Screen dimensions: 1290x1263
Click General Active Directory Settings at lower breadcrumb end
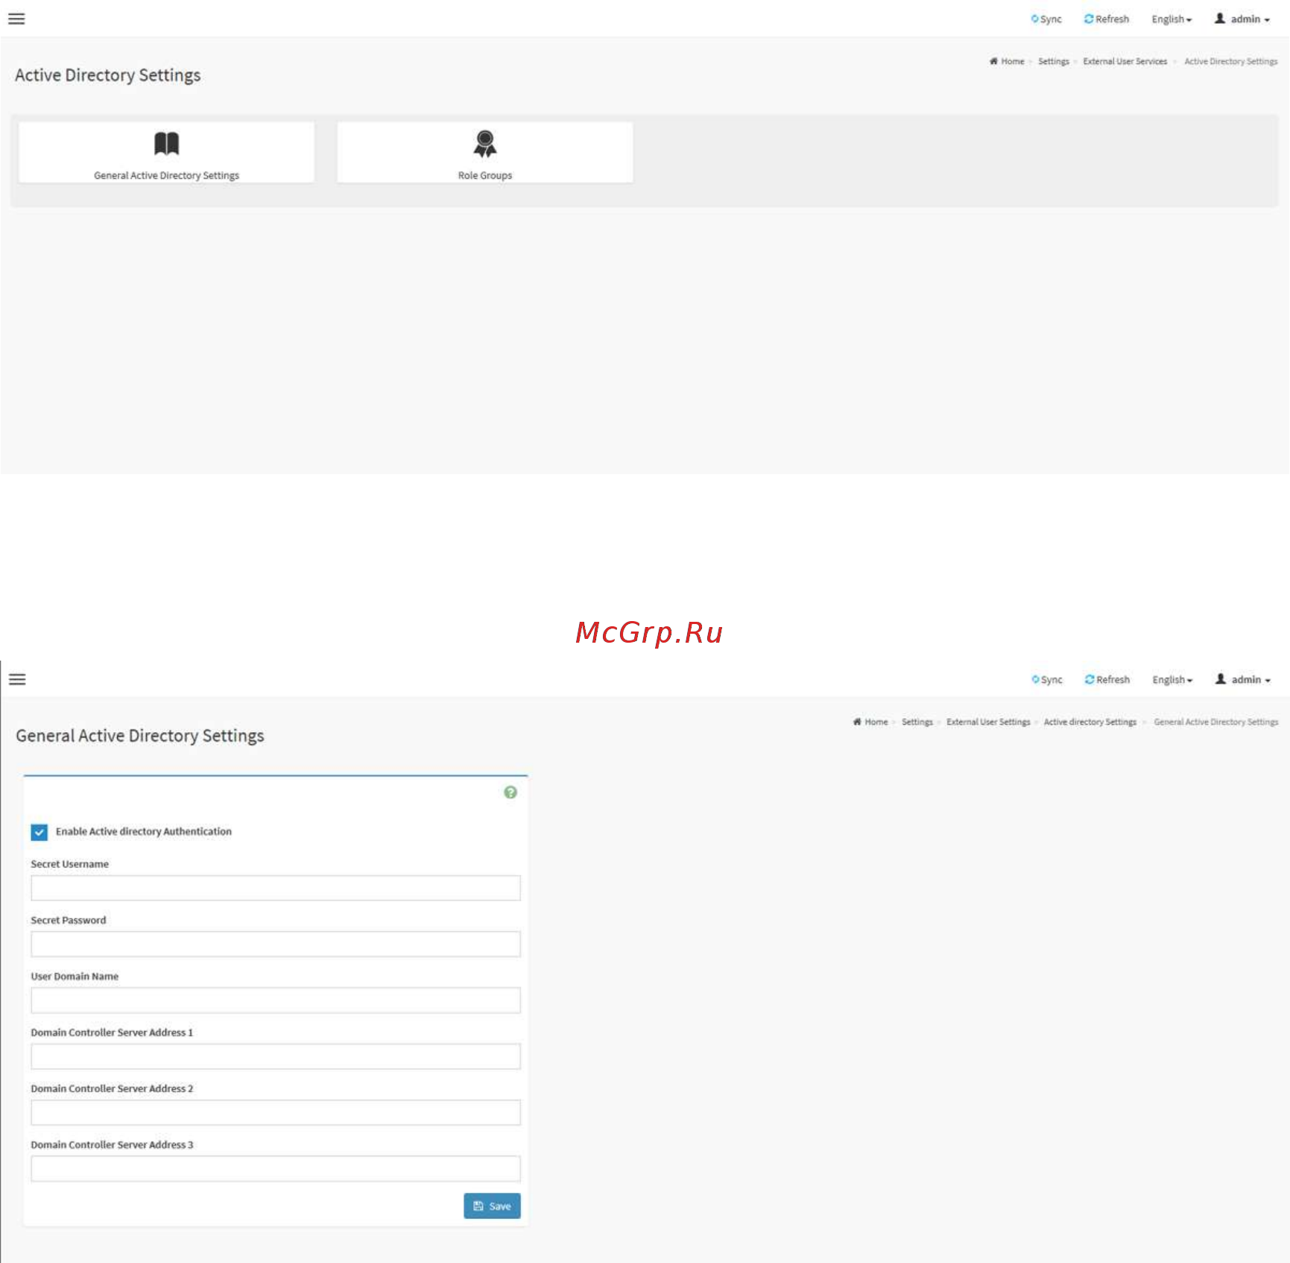[1216, 722]
